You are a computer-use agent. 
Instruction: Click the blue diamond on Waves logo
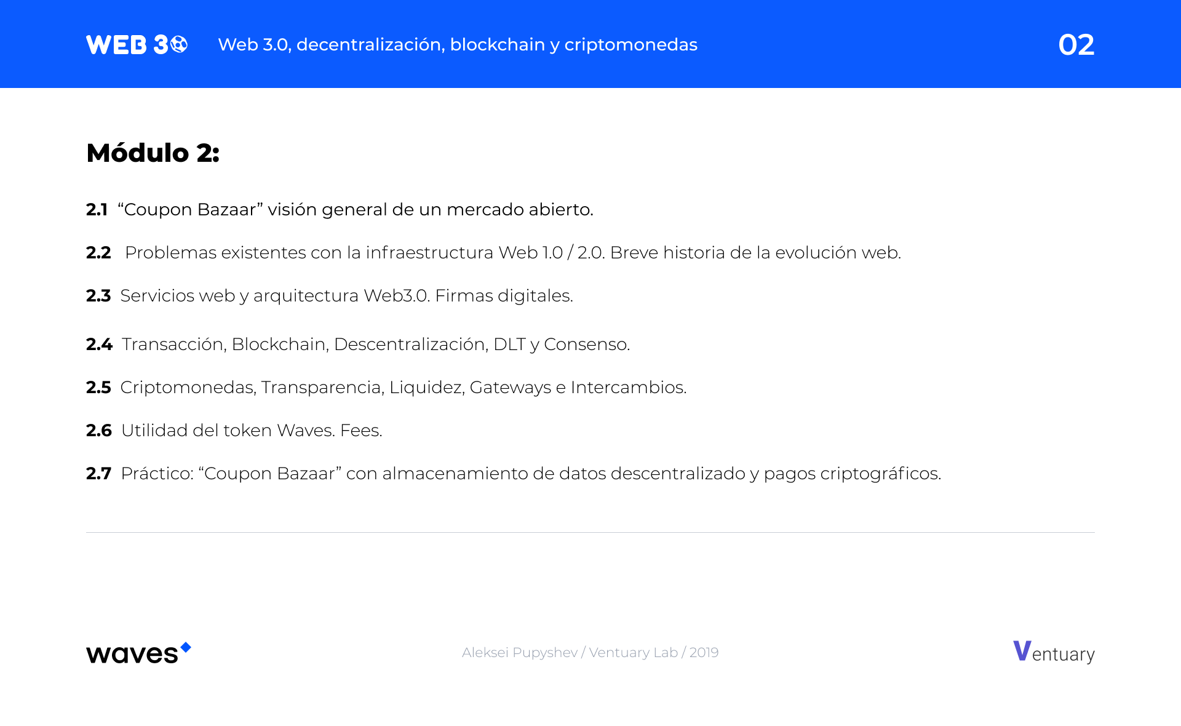pos(186,647)
